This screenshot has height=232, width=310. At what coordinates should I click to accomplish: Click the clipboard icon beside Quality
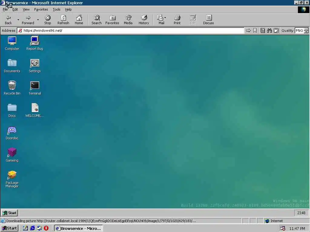(x=276, y=31)
